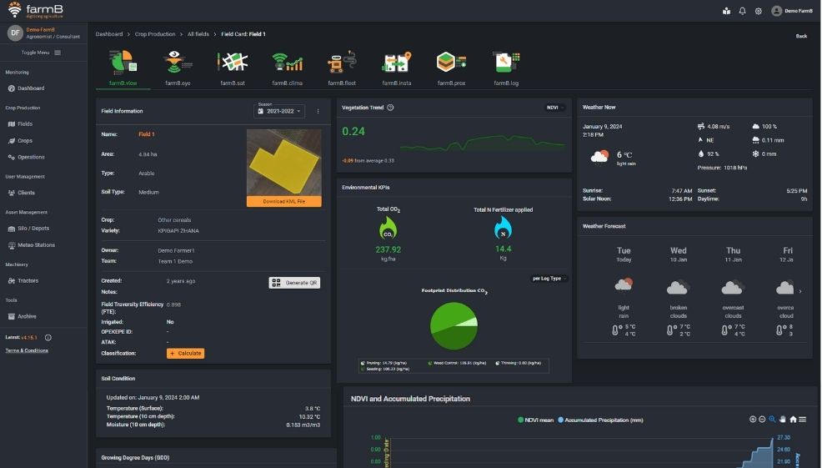Click the Generate QR button
822x468 pixels.
[294, 283]
